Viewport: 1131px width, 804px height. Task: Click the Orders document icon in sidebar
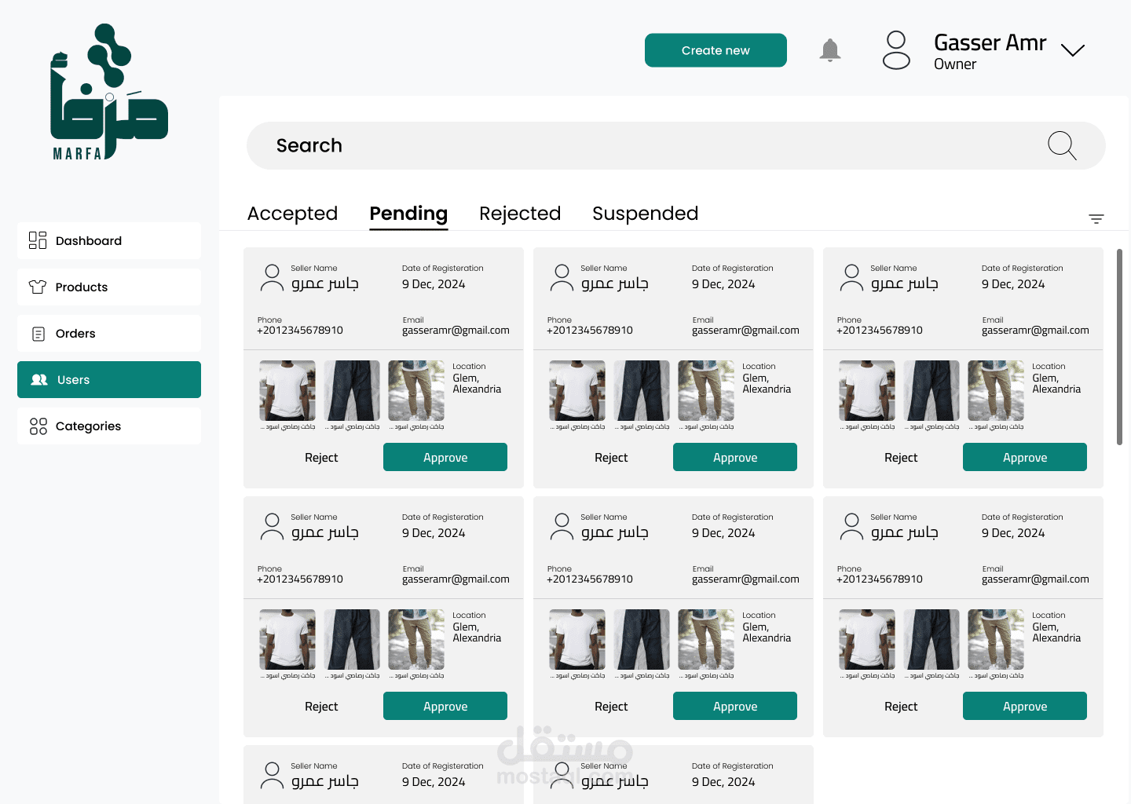pos(38,334)
